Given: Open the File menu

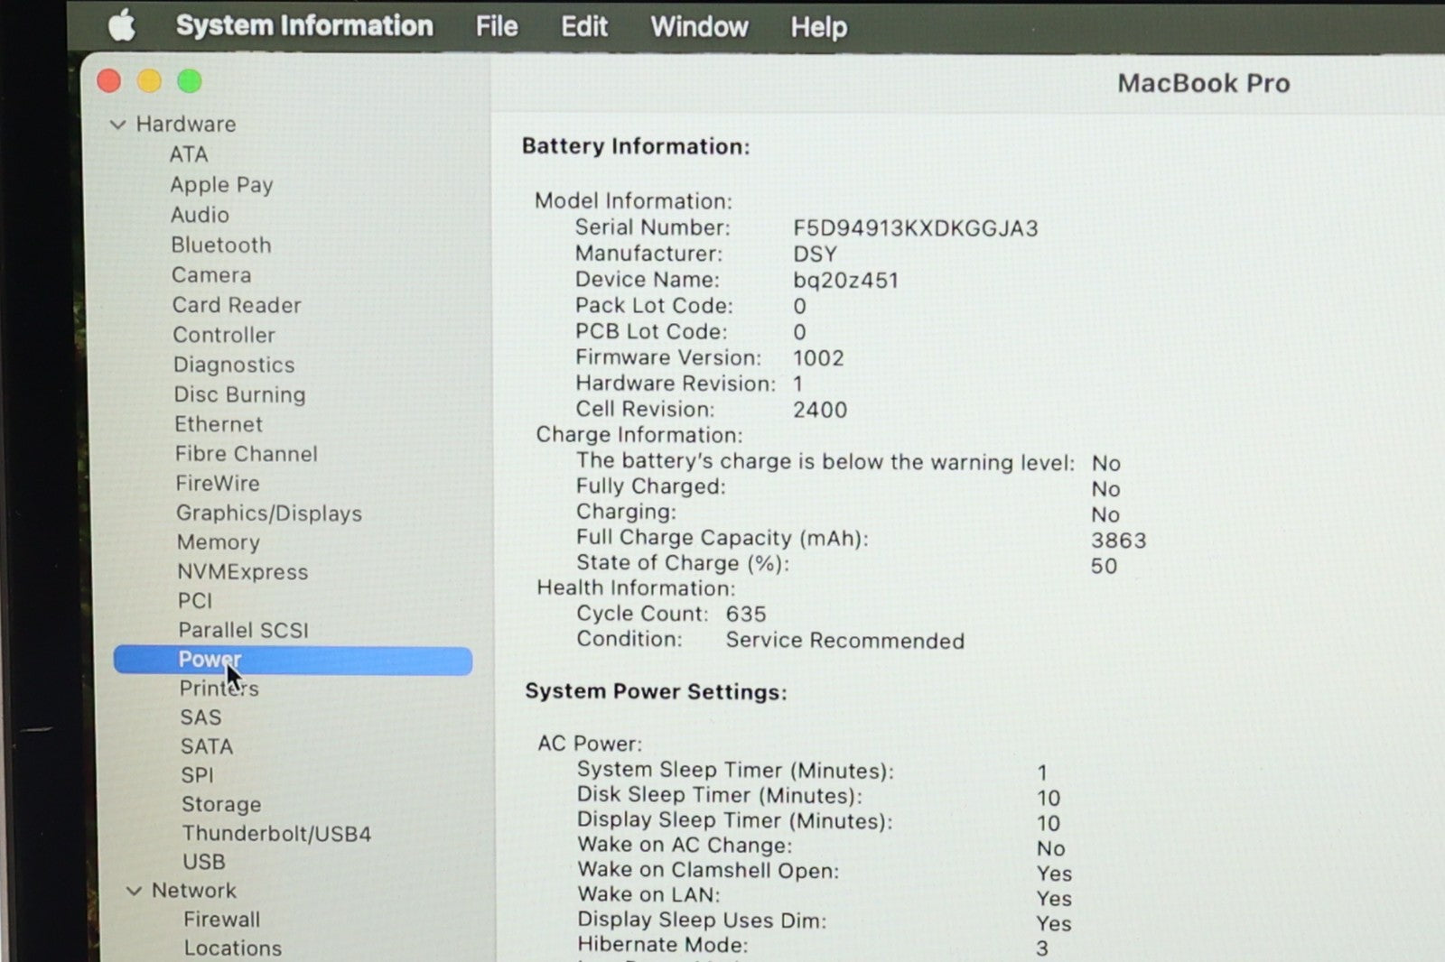Looking at the screenshot, I should (497, 27).
